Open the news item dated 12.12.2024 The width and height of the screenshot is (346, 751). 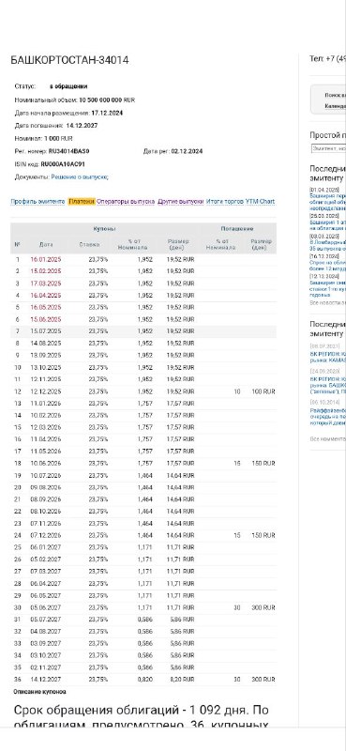pyautogui.click(x=328, y=289)
